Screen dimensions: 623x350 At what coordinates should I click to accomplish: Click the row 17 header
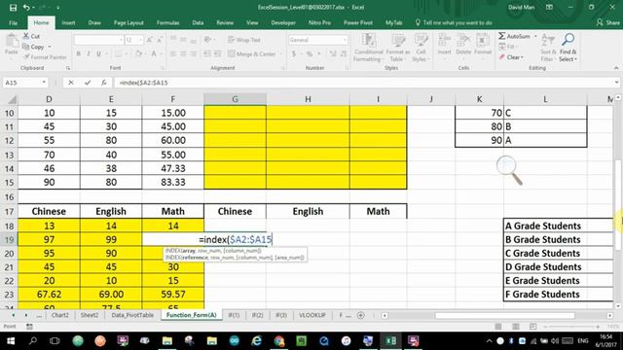(x=9, y=211)
